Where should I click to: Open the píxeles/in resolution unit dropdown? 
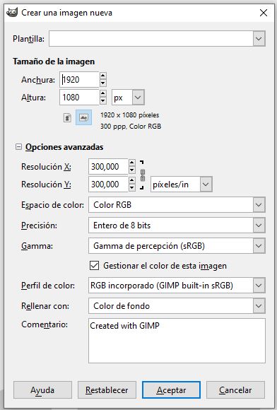point(206,184)
